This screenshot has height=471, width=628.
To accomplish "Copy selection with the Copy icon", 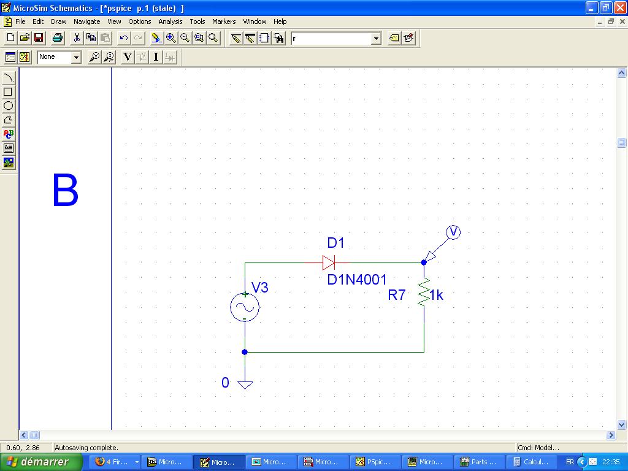I will point(91,38).
